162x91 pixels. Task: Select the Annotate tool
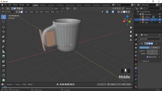point(4,47)
